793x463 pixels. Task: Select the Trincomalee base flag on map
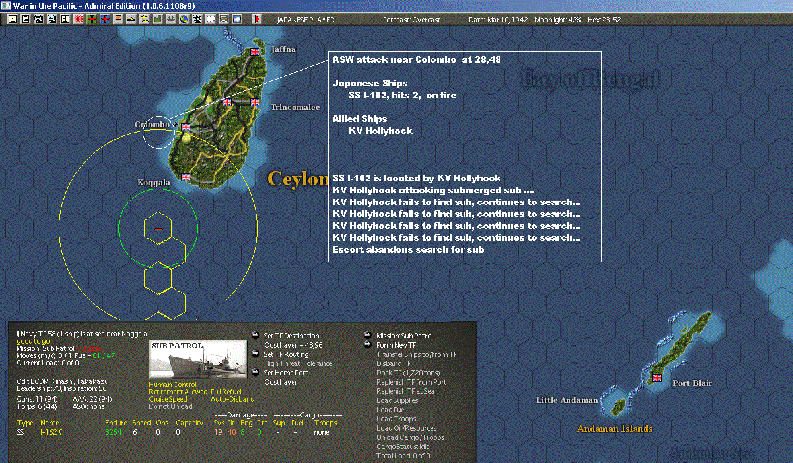(255, 102)
